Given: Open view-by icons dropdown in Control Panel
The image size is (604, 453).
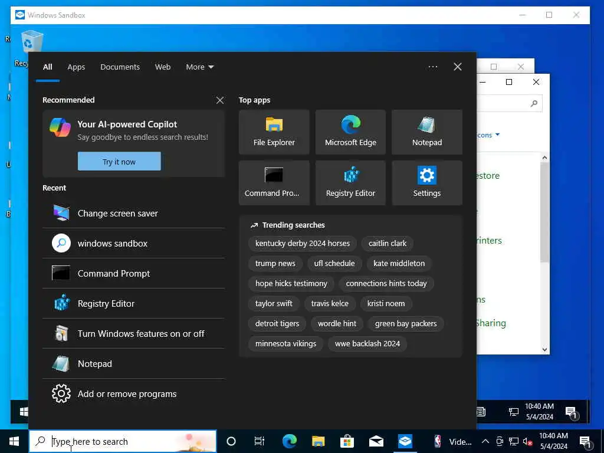Looking at the screenshot, I should coord(488,135).
